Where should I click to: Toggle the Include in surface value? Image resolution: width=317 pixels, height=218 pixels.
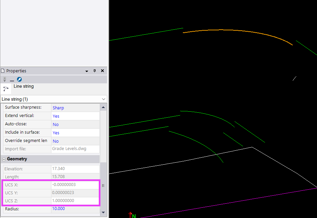click(x=75, y=133)
